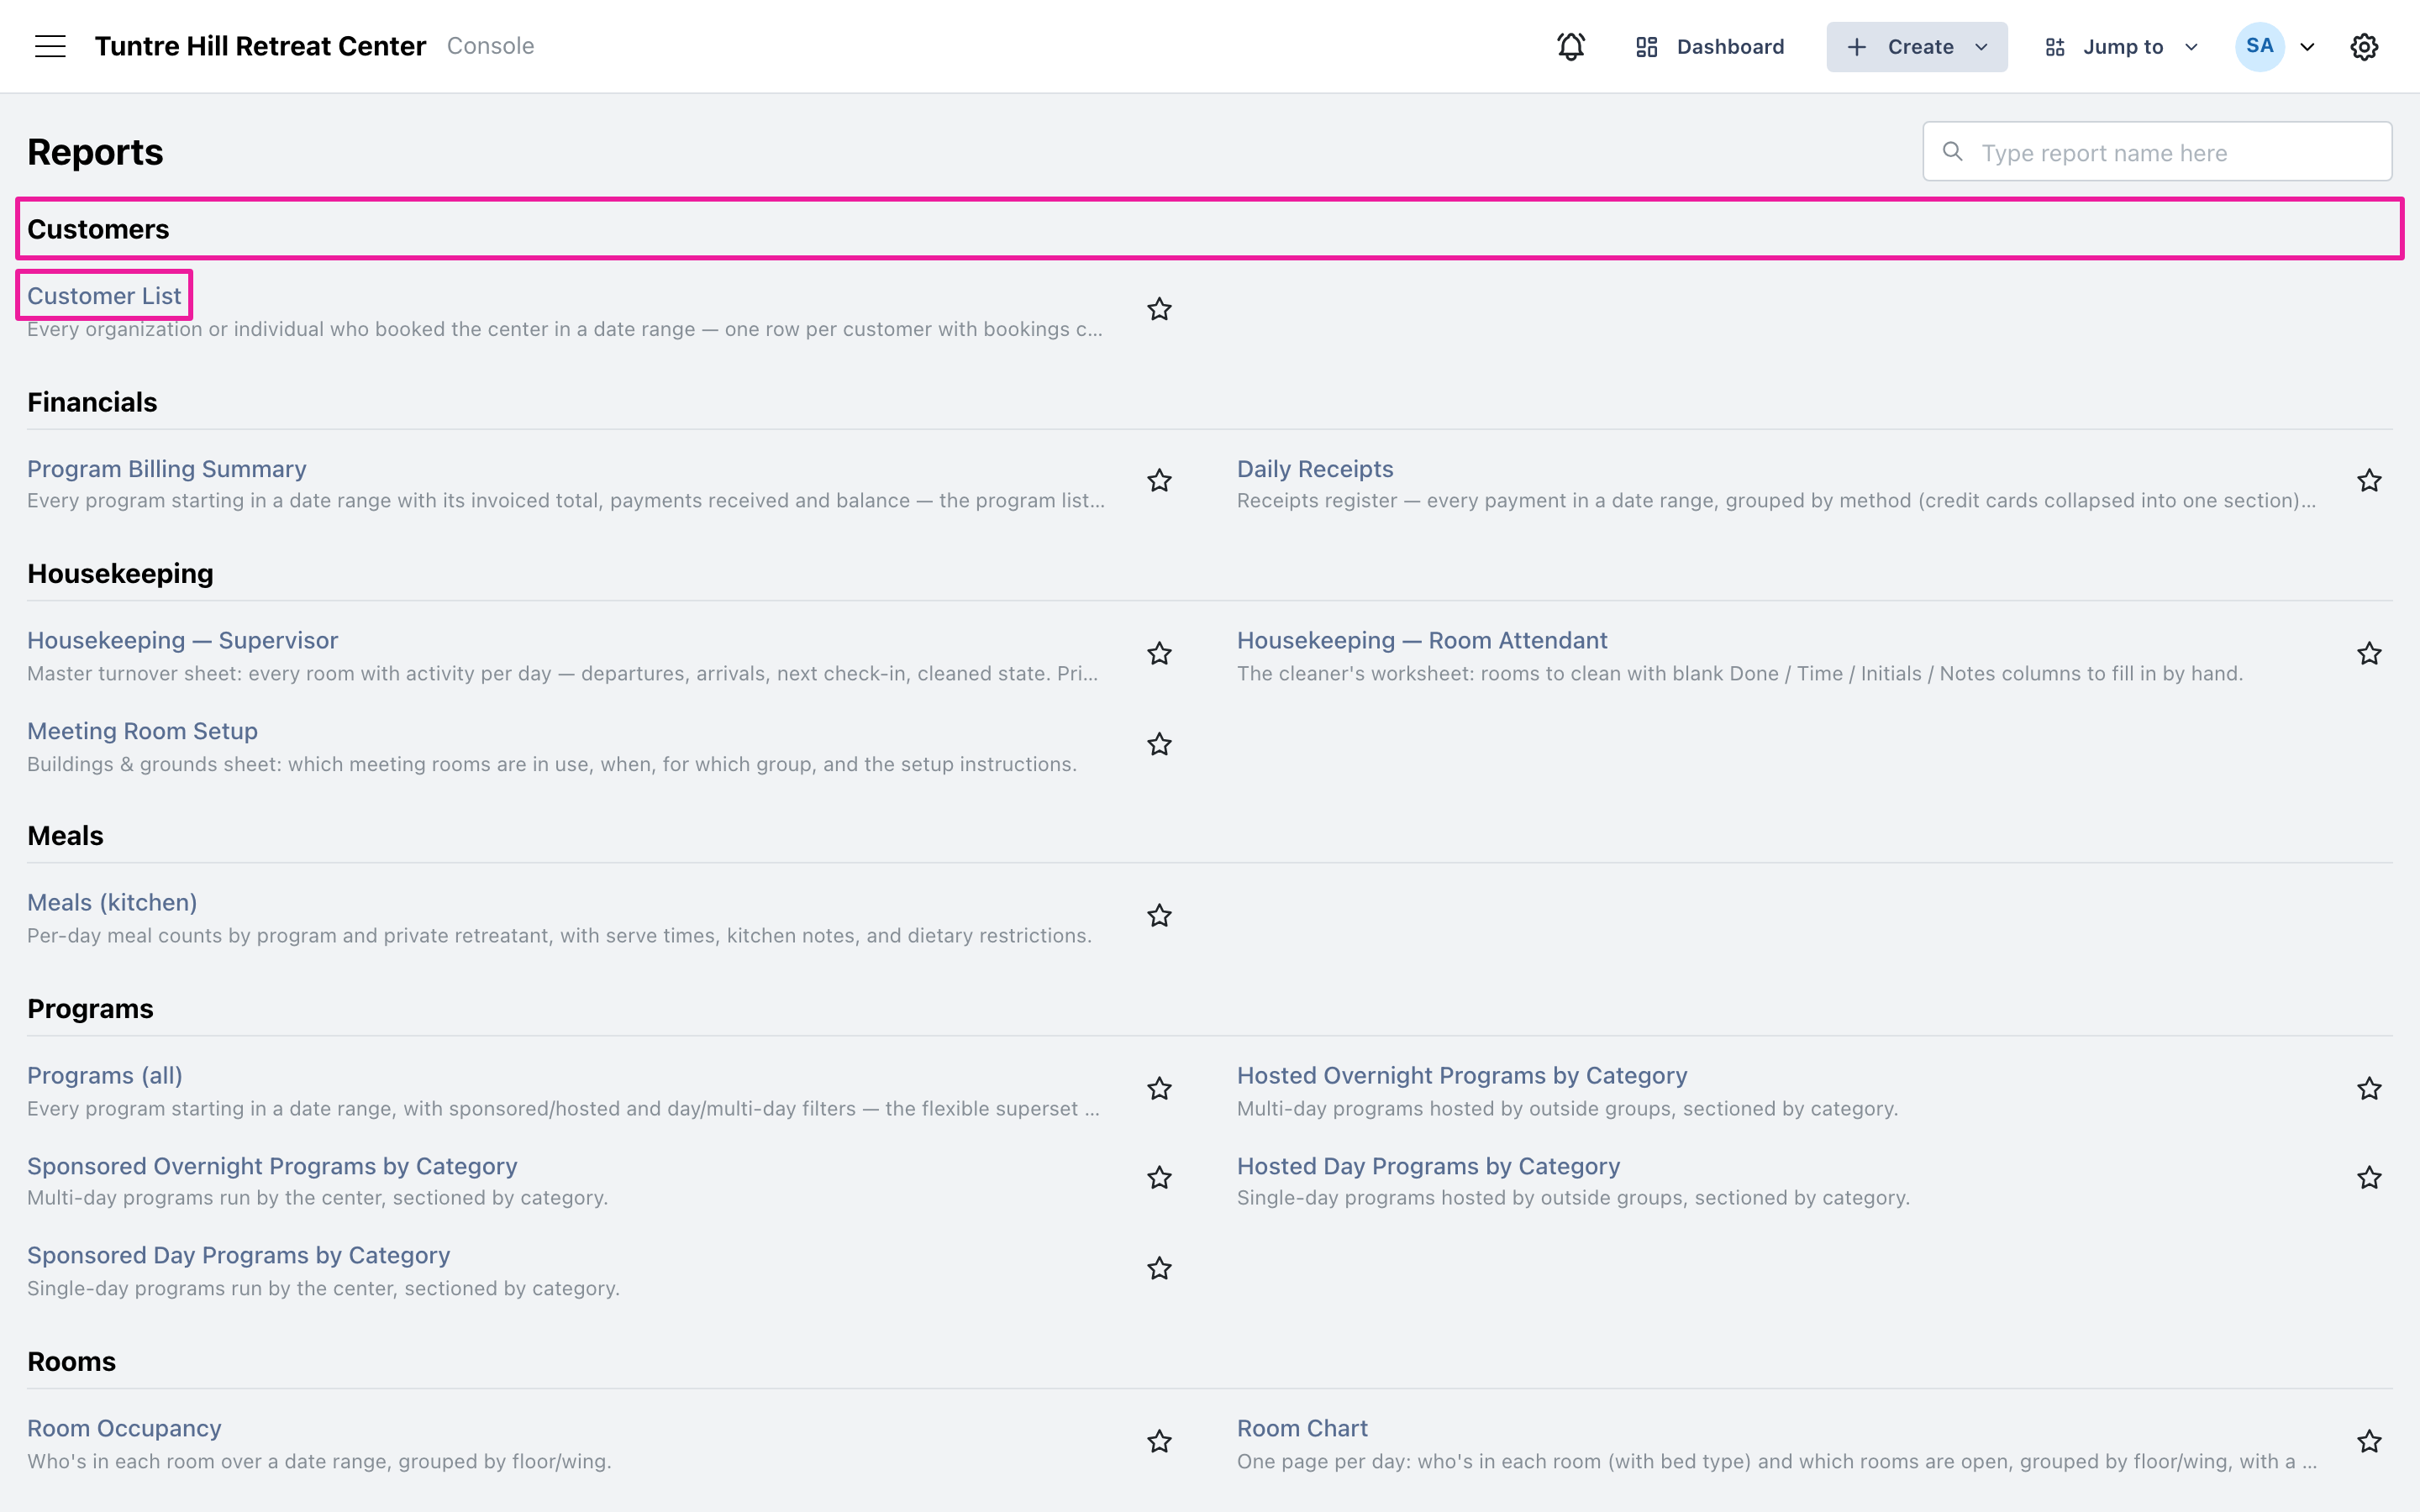2420x1512 pixels.
Task: Go to the Dashboard
Action: pyautogui.click(x=1709, y=46)
